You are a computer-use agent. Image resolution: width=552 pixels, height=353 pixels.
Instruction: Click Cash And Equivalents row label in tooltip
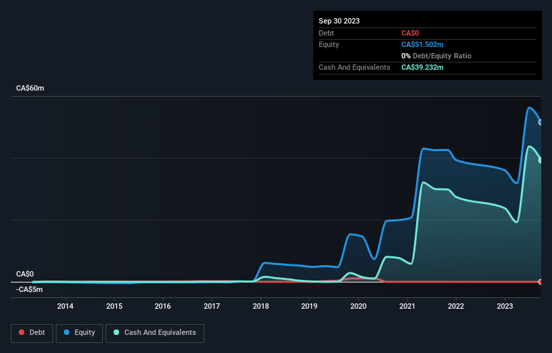click(x=354, y=67)
